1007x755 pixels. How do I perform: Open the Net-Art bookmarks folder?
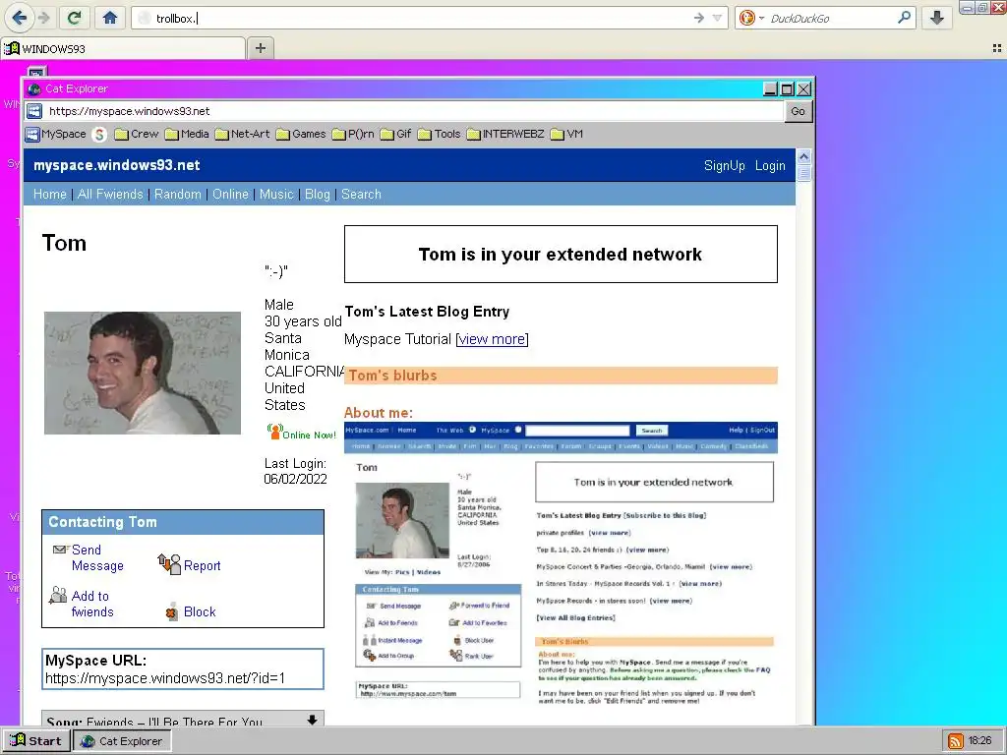click(242, 134)
